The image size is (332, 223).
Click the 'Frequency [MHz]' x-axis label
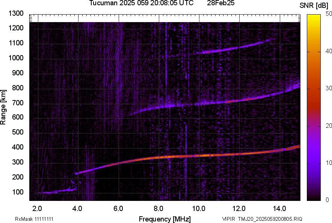click(x=165, y=219)
